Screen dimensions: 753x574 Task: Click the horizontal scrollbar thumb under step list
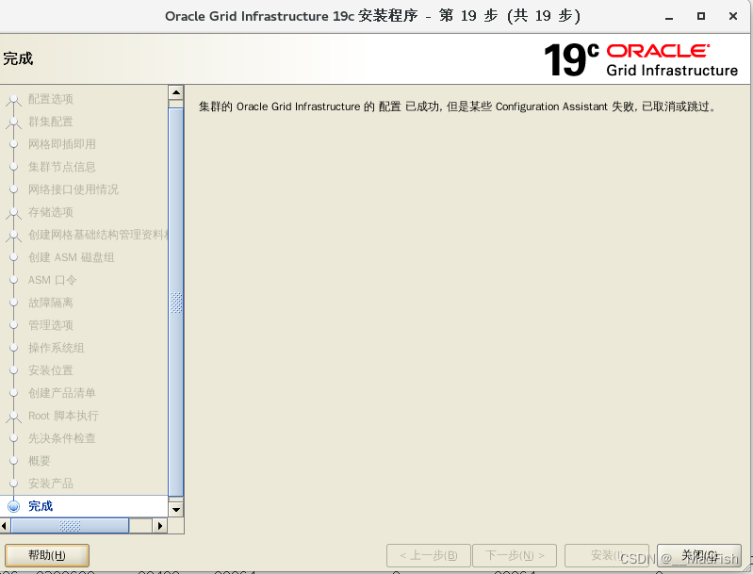tap(70, 526)
